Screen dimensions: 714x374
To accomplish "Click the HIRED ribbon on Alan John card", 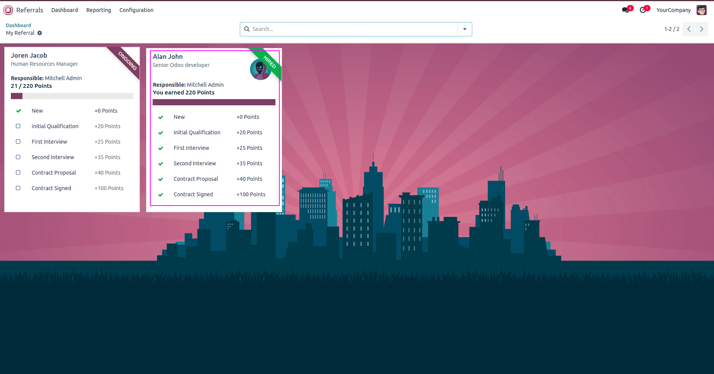I will [269, 62].
